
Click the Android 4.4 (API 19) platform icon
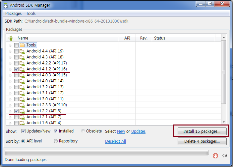coord(22,51)
